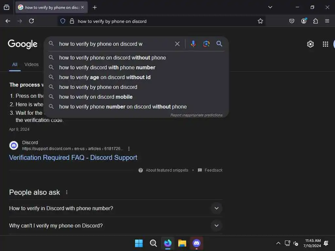
Task: Click the muted volume icon in the system tray
Action: tap(296, 243)
